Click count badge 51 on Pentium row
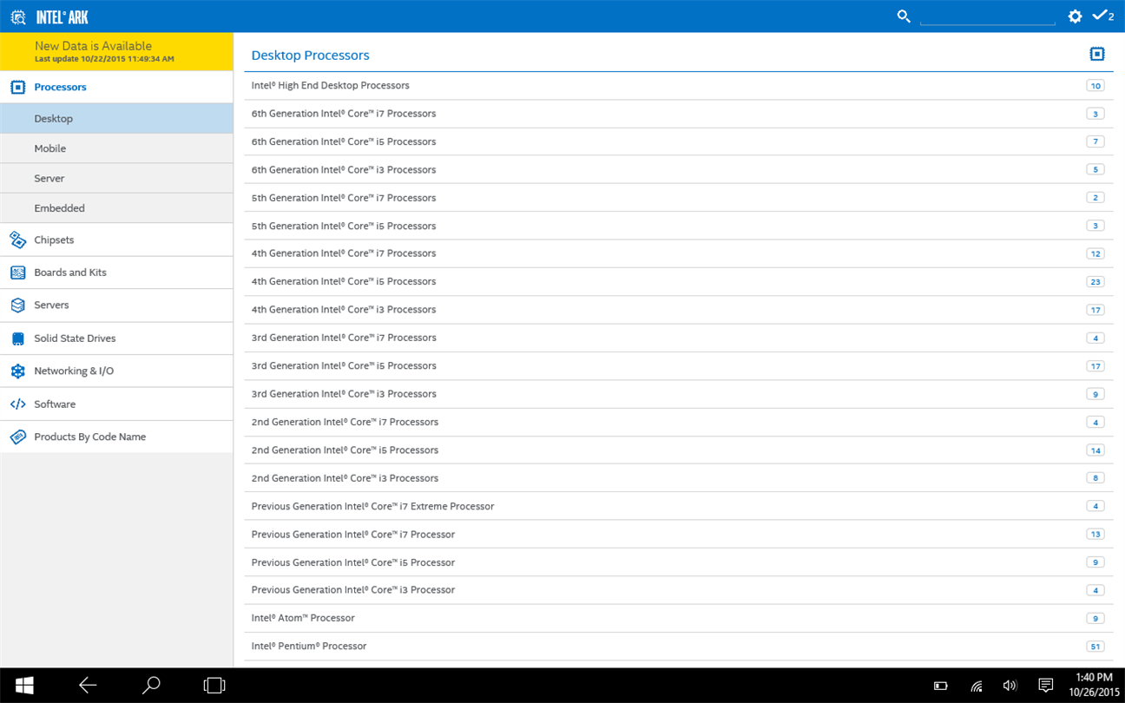Image resolution: width=1125 pixels, height=703 pixels. coord(1095,647)
